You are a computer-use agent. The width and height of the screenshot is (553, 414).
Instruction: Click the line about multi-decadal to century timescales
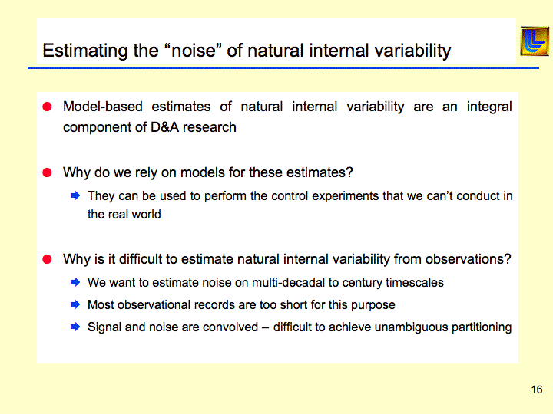pyautogui.click(x=265, y=282)
